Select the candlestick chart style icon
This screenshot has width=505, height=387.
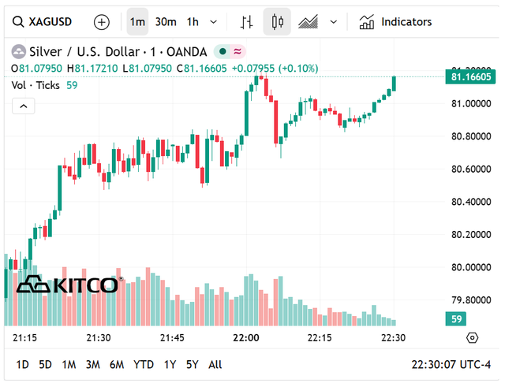point(277,22)
